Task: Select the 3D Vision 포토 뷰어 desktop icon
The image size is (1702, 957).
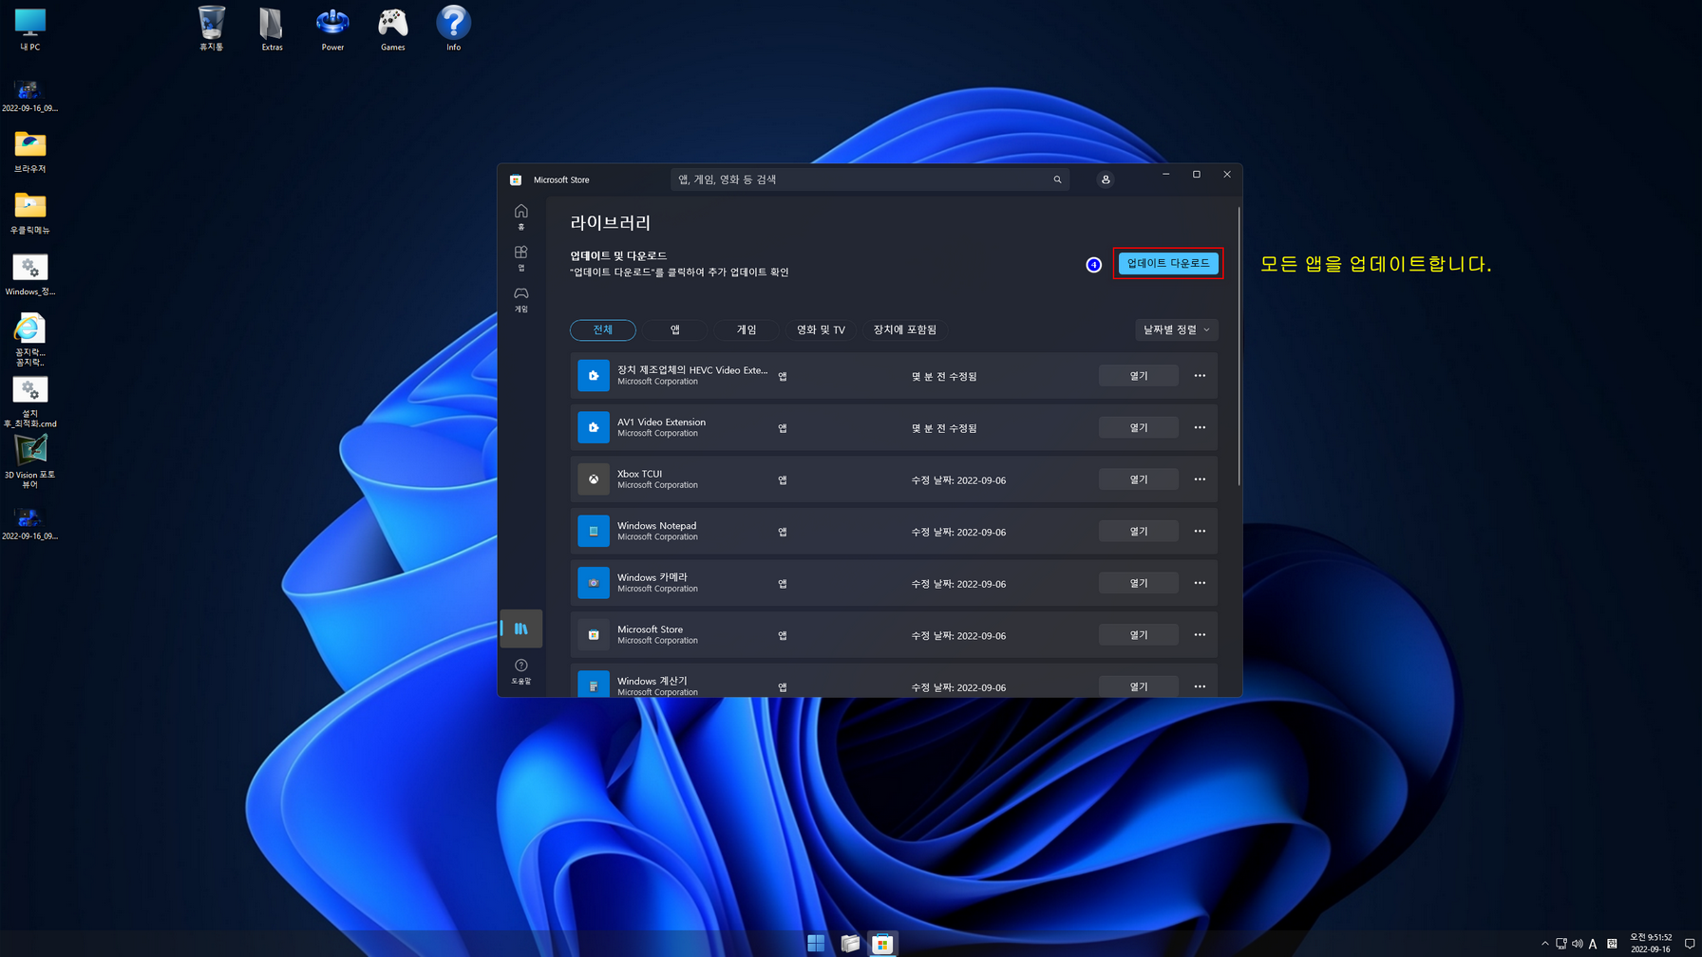Action: point(30,461)
